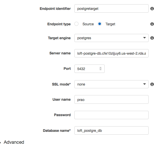Click info icon next to Target engine

[152, 38]
